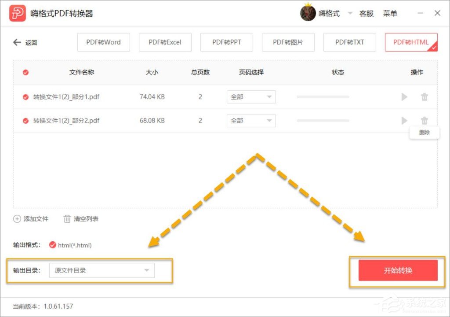The height and width of the screenshot is (317, 450).
Task: Toggle the checkbox for 转换文件1(2)_部分1.pdf
Action: click(25, 97)
